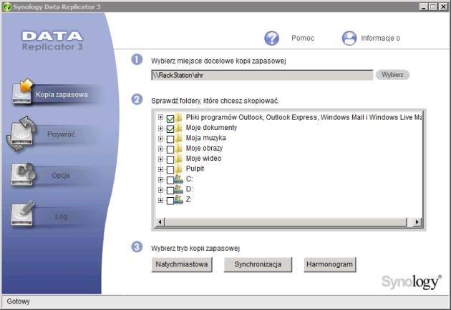Click the Pomoc question mark icon
The width and height of the screenshot is (451, 310).
coord(271,38)
